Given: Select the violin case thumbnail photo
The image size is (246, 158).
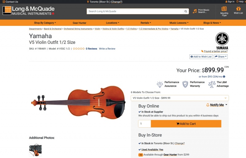Looking at the screenshot, I should (x=35, y=150).
